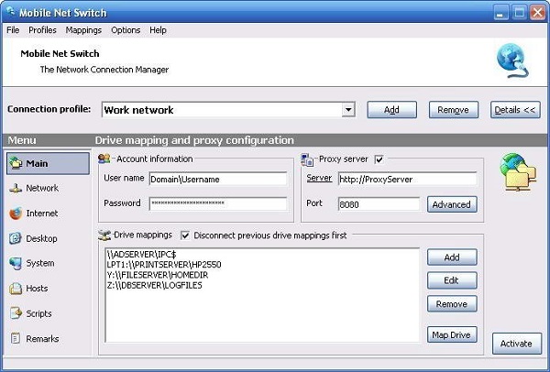Image resolution: width=550 pixels, height=372 pixels.
Task: Click the globe logo in header
Action: click(511, 60)
